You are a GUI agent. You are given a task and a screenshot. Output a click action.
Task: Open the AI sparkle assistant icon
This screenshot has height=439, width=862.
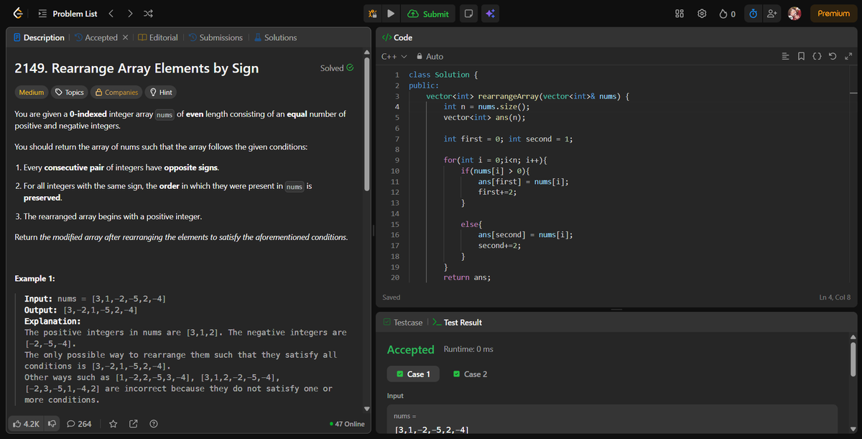click(491, 14)
